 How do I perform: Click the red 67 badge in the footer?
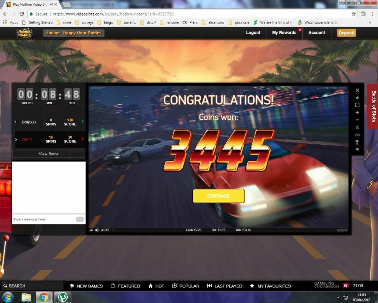click(x=346, y=286)
